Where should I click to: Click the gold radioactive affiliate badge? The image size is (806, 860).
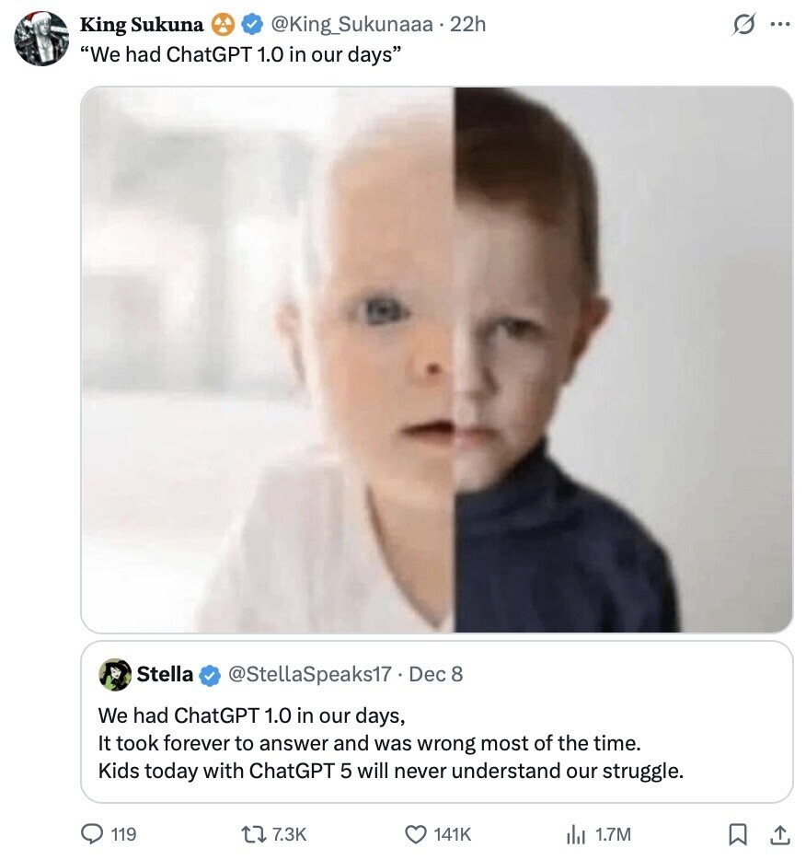point(222,25)
